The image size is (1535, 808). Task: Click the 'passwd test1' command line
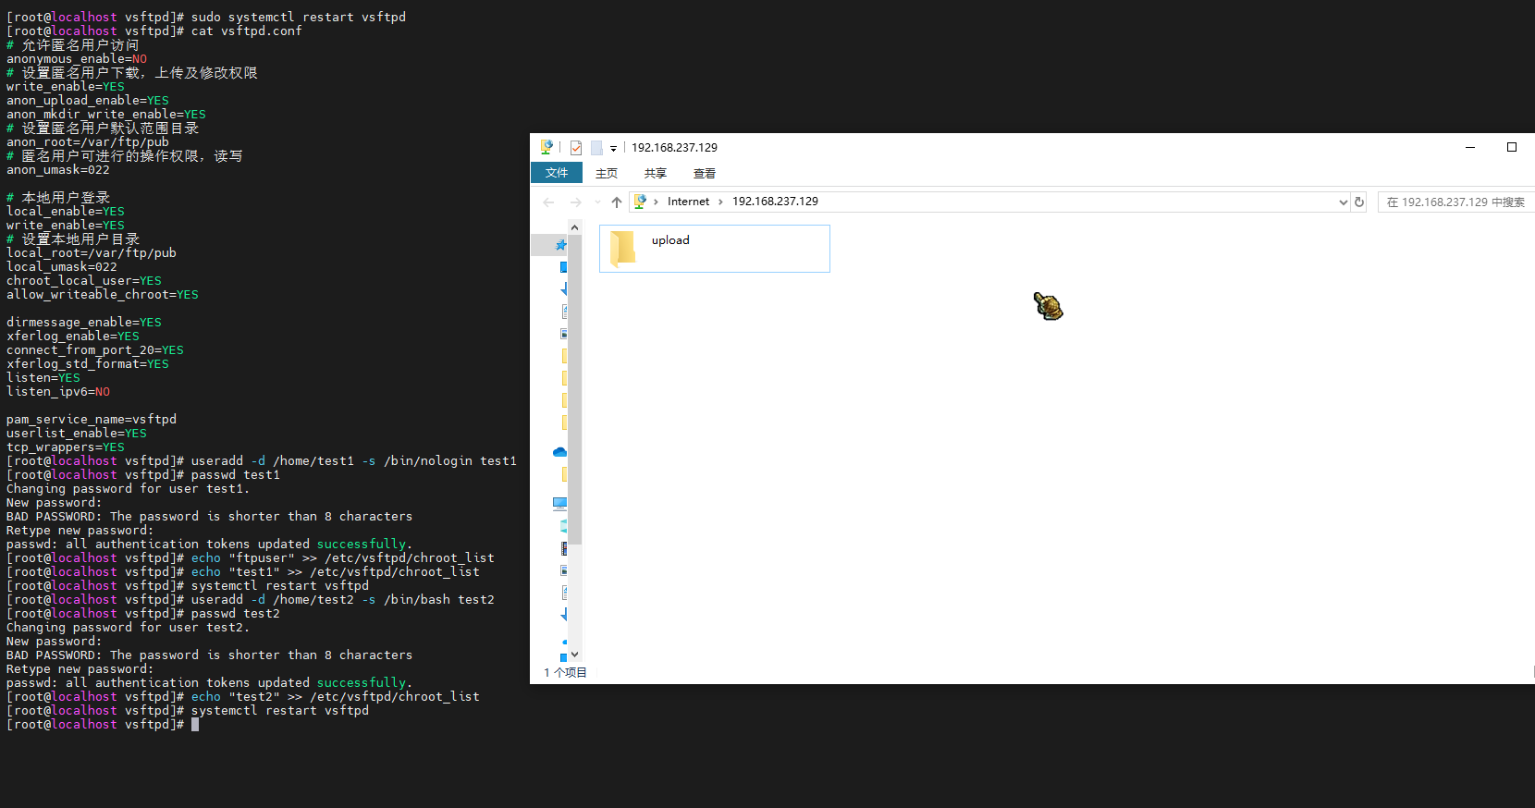(143, 475)
